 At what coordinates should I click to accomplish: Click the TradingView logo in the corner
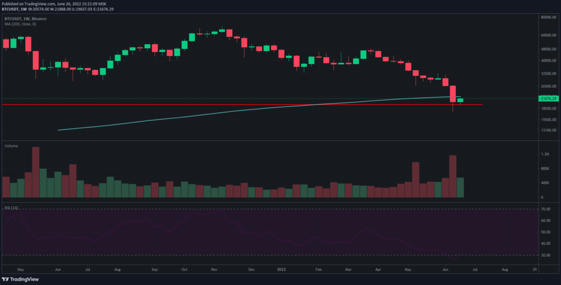click(20, 279)
